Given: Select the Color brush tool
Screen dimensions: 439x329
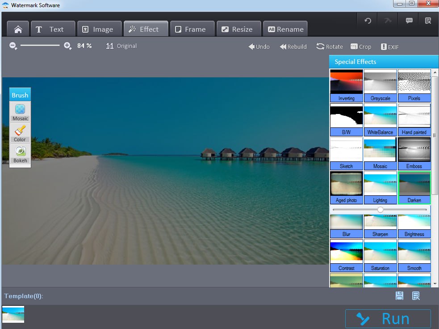Looking at the screenshot, I should [20, 133].
